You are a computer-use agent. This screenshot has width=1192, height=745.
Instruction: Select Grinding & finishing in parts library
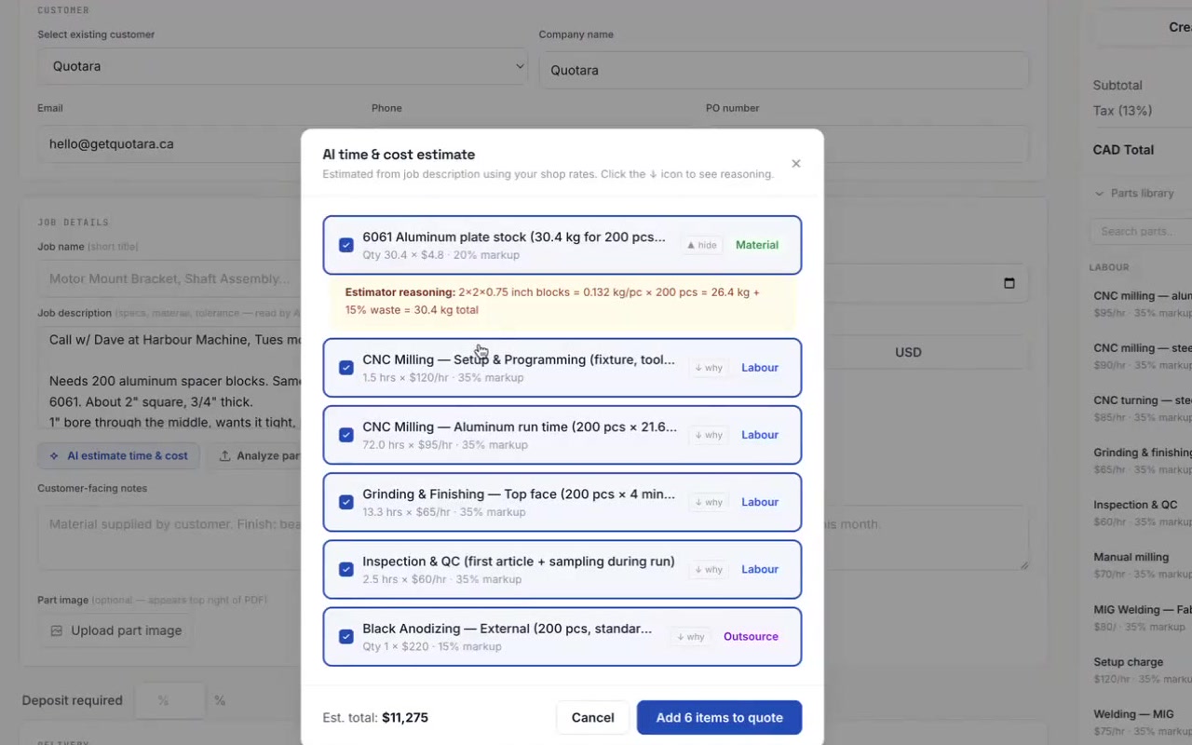pos(1143,460)
